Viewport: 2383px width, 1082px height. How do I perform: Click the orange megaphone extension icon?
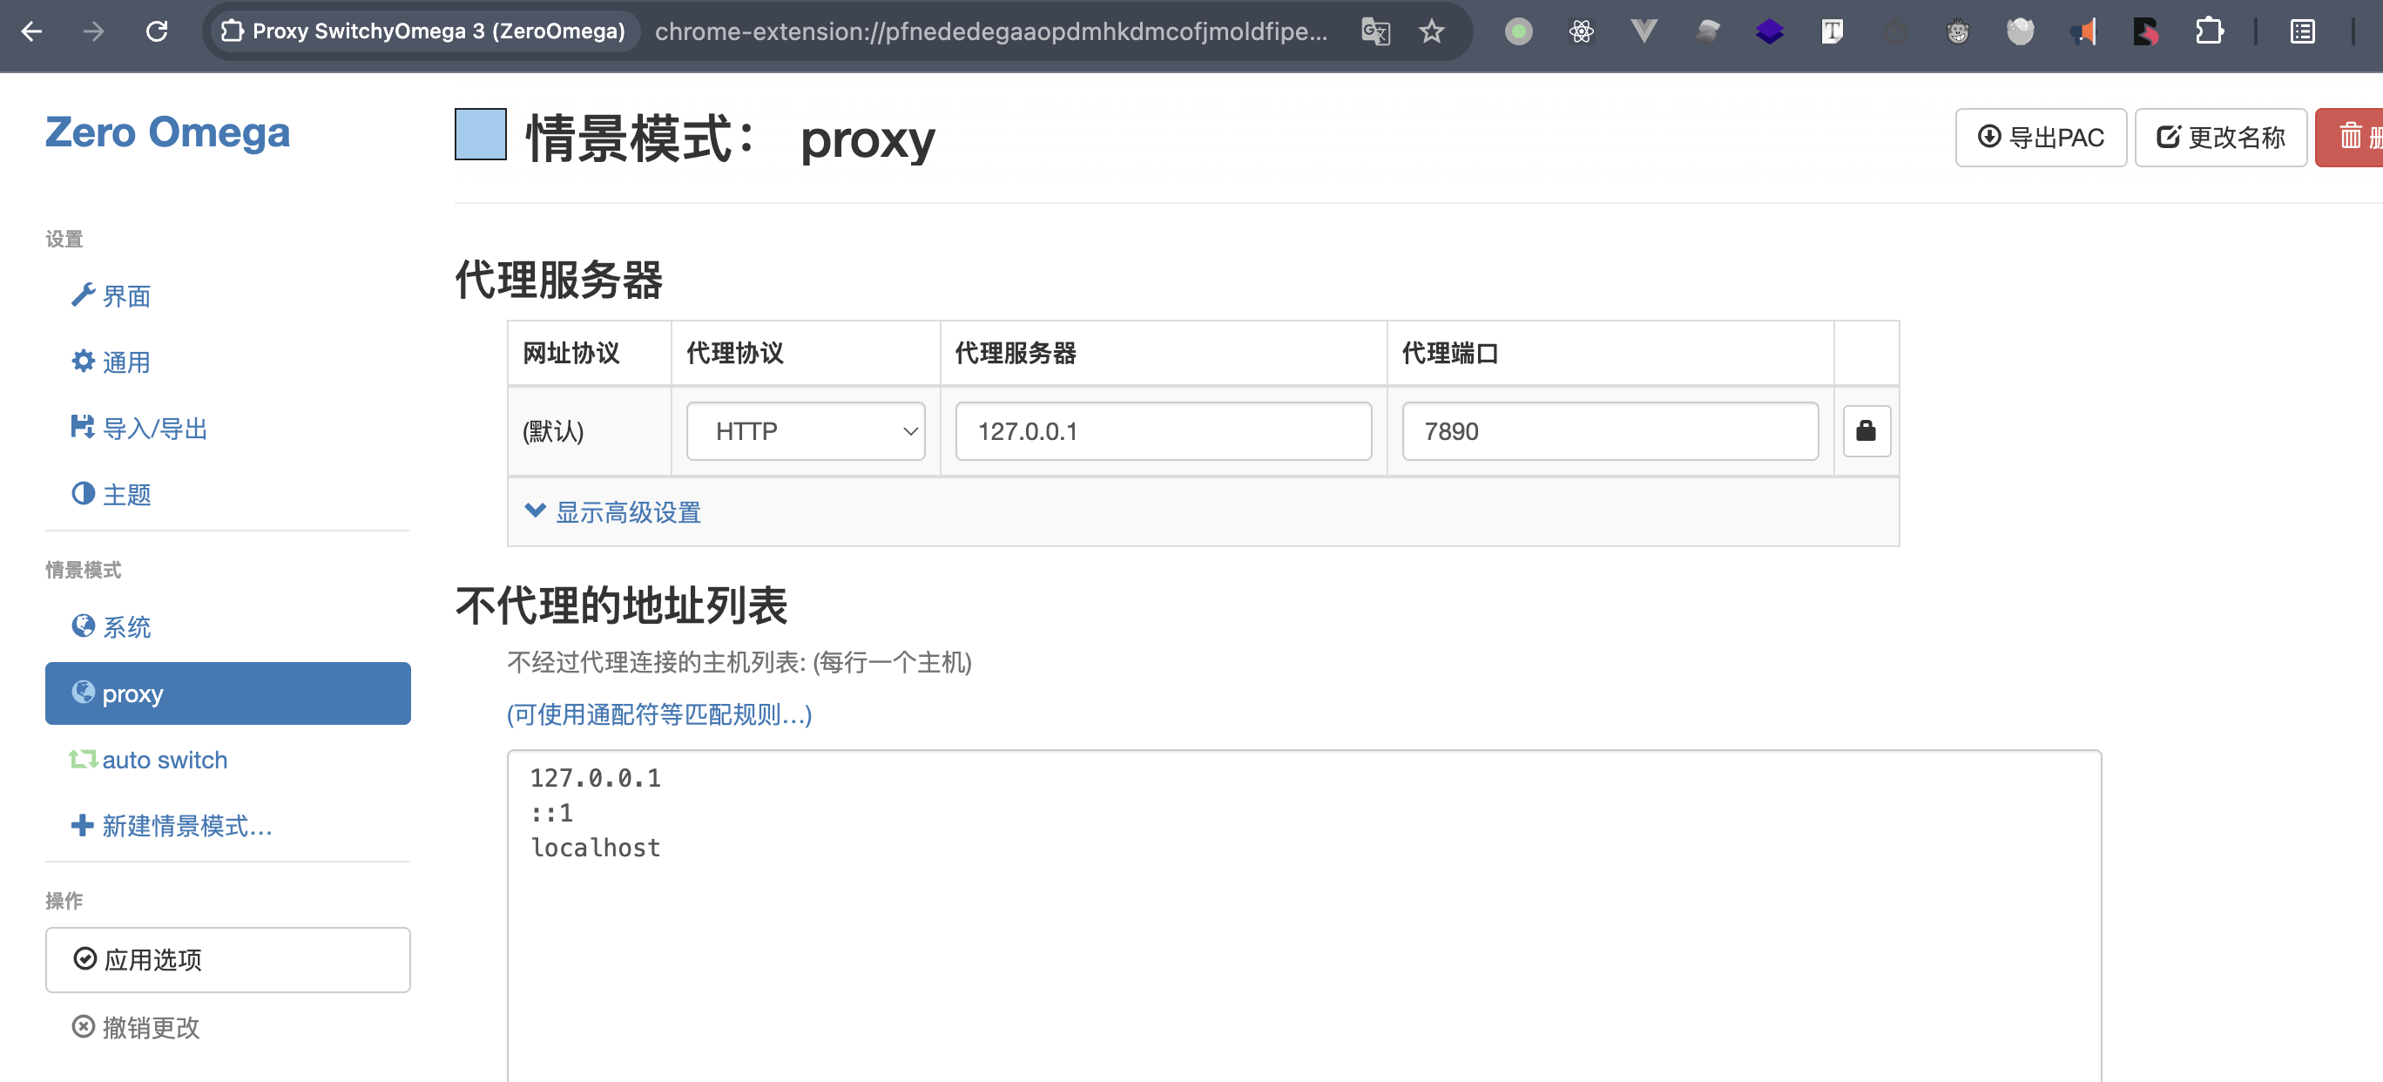pyautogui.click(x=2083, y=31)
